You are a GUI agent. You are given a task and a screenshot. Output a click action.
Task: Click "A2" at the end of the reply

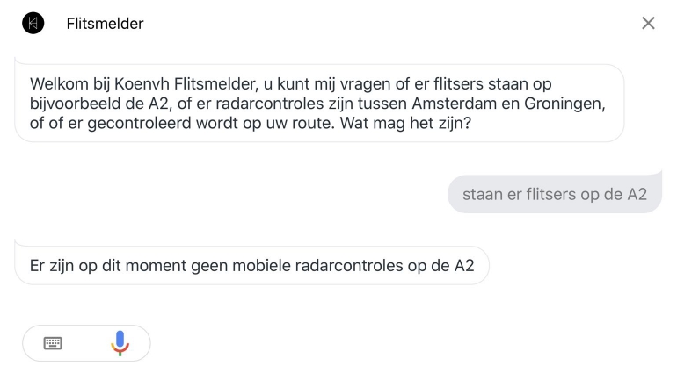tap(463, 265)
